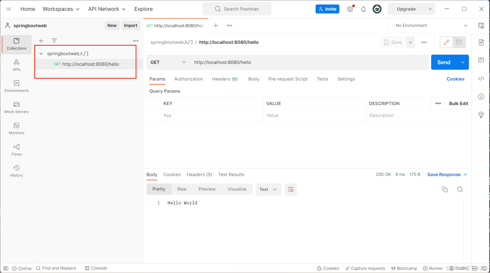Select Preview response view
The width and height of the screenshot is (490, 273).
207,189
